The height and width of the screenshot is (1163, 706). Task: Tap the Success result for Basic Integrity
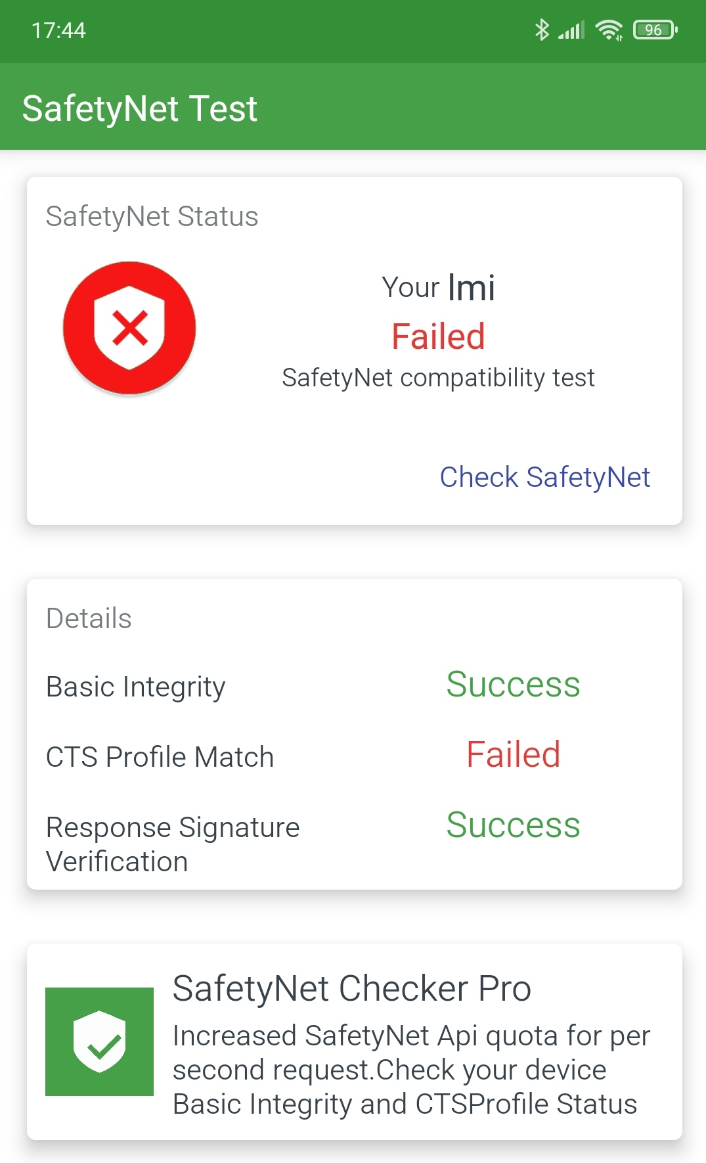pos(513,685)
